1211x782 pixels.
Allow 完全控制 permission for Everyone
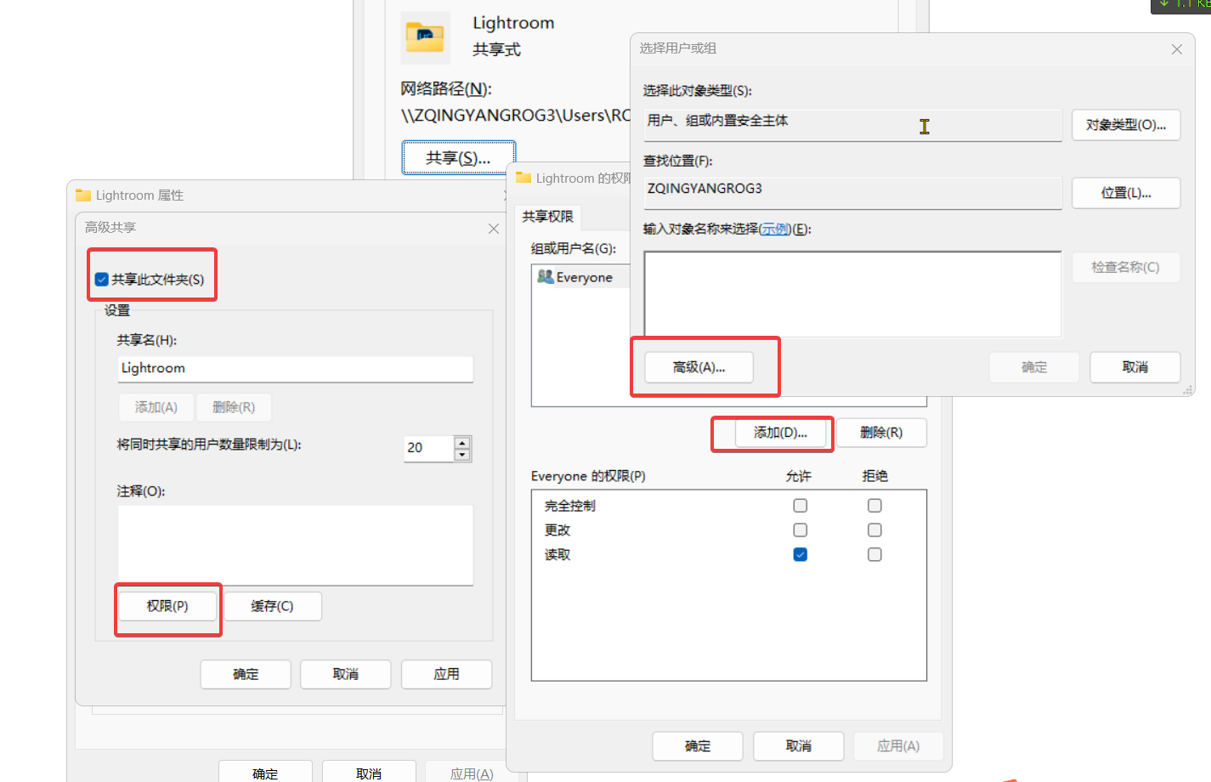(x=801, y=506)
